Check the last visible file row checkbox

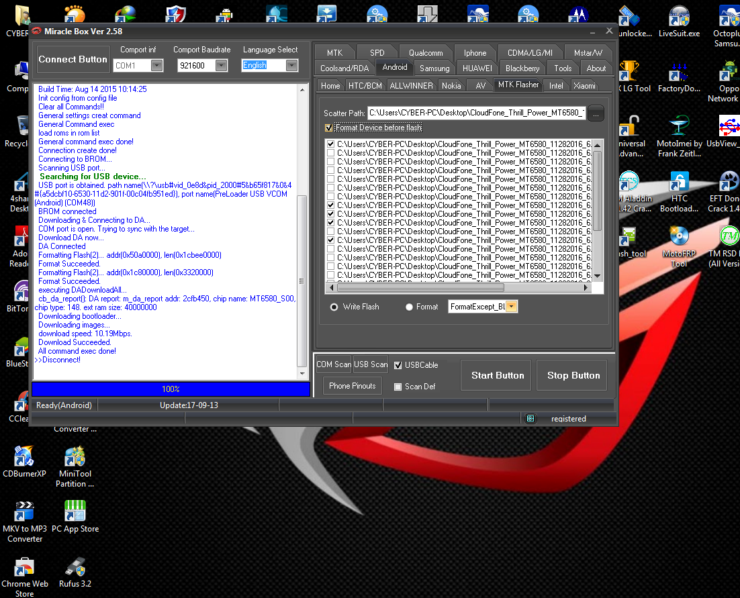click(331, 275)
